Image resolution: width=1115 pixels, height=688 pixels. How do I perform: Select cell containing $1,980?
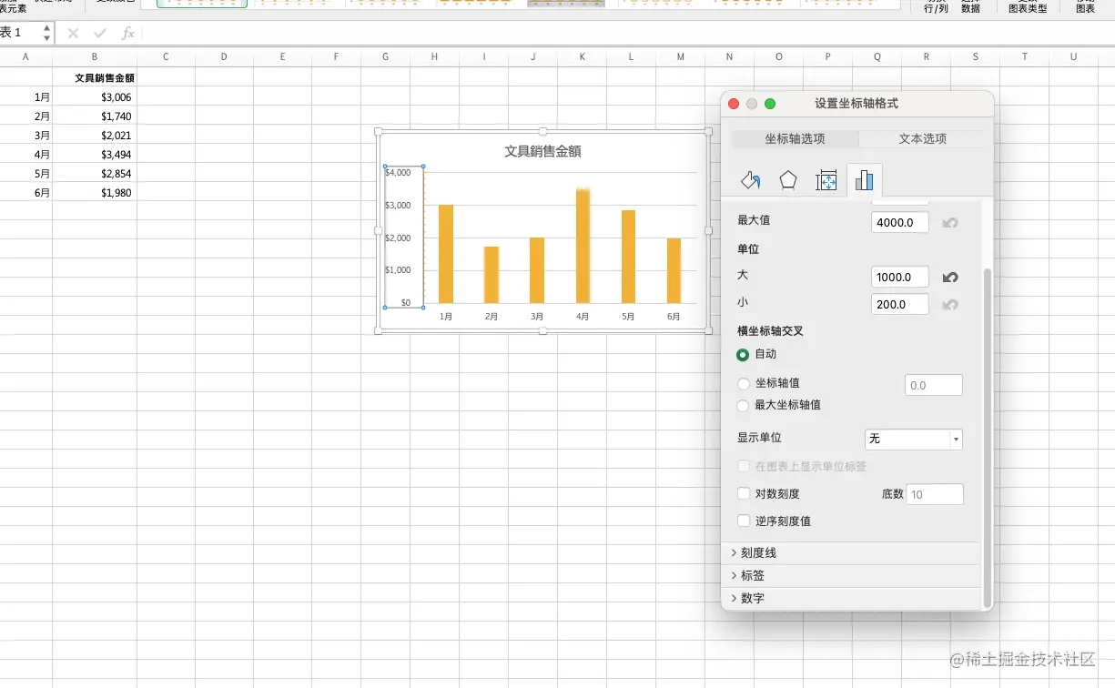(x=95, y=192)
